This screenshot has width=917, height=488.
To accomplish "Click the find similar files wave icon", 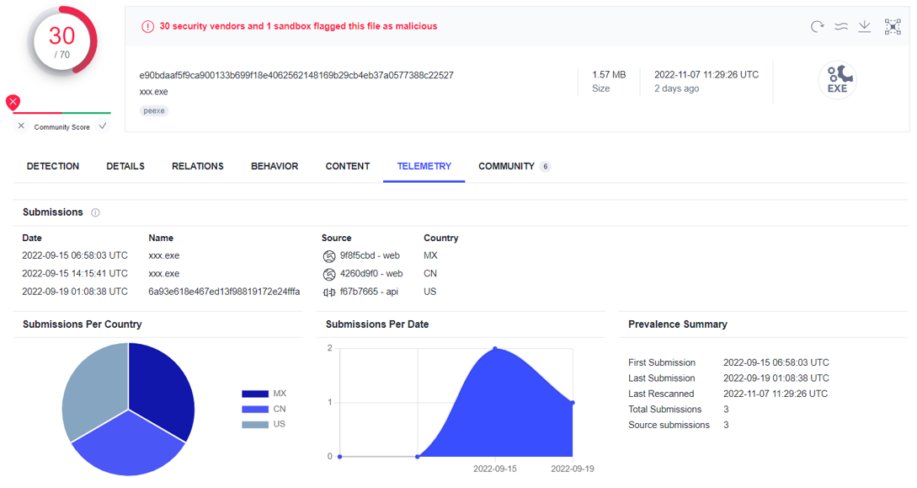I will point(840,27).
